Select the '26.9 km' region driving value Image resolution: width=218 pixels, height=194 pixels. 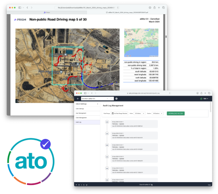pyautogui.click(x=155, y=62)
